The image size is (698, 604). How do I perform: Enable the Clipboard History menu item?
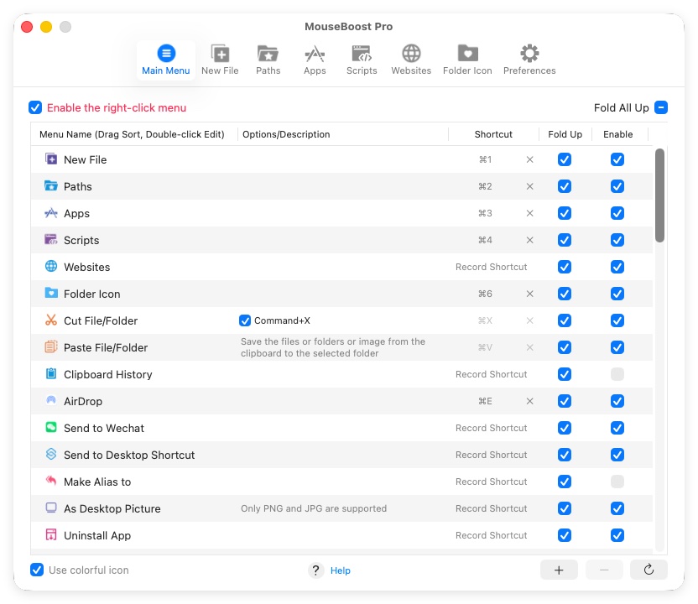pos(617,374)
